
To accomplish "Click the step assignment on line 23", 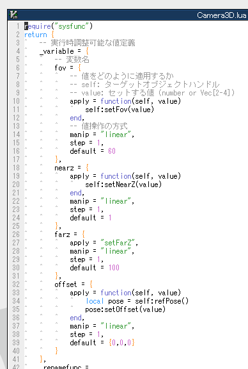I will coord(87,209).
